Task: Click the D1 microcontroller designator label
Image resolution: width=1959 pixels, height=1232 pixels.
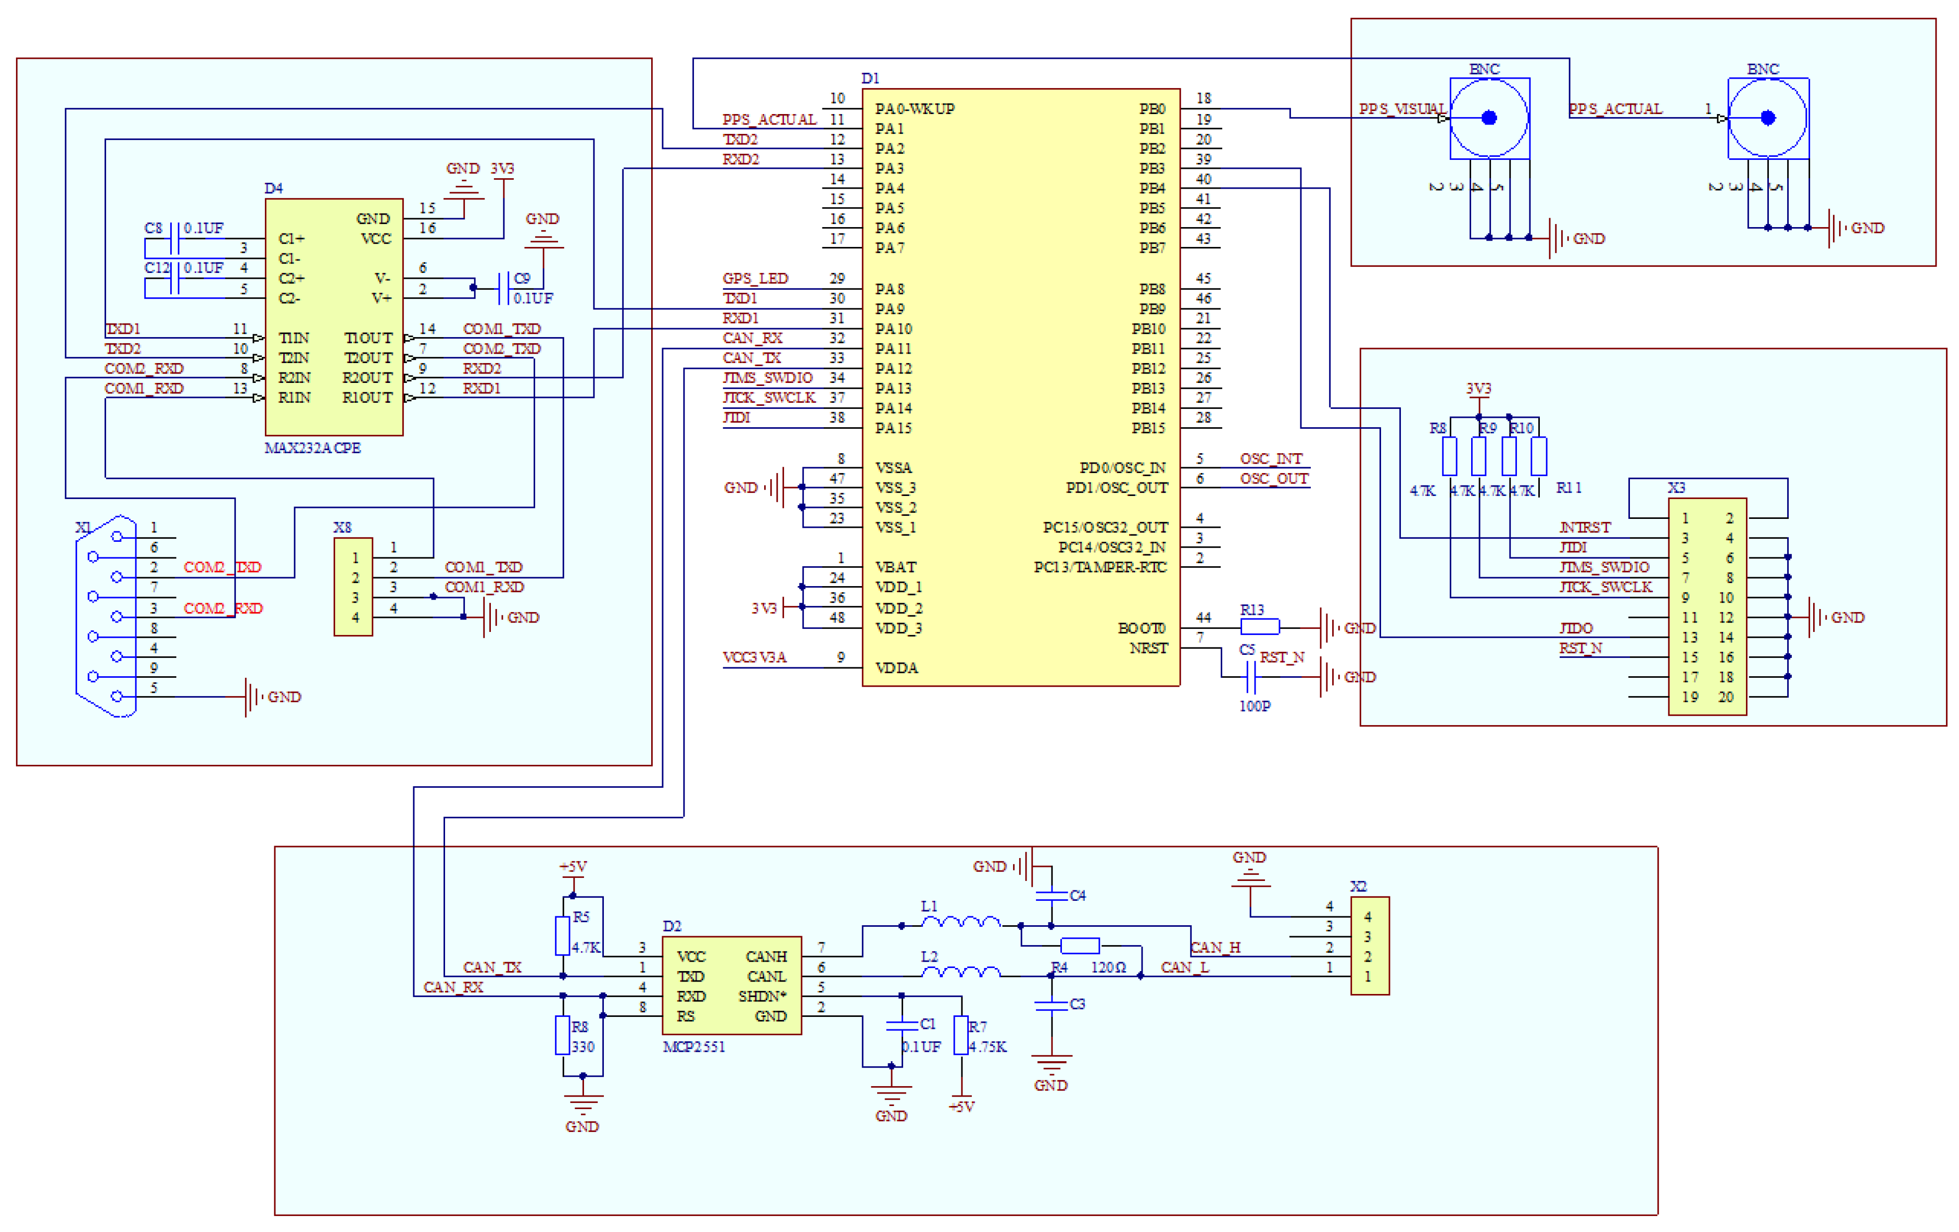Action: point(870,78)
